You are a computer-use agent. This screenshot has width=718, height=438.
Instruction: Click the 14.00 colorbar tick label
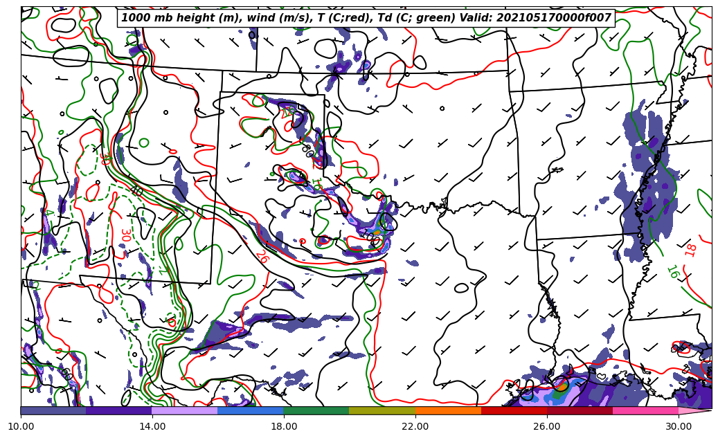152,426
